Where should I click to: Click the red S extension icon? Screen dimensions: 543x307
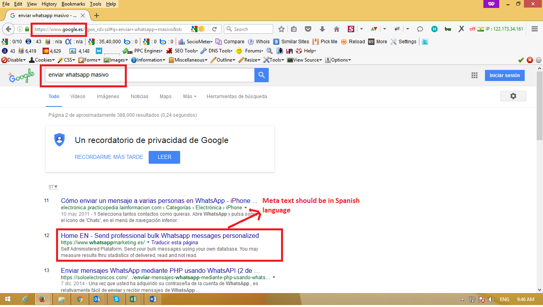pos(351,29)
